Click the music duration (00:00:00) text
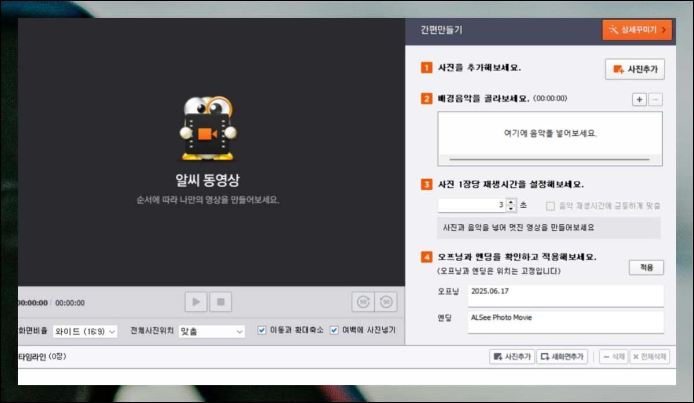694x403 pixels. 550,99
